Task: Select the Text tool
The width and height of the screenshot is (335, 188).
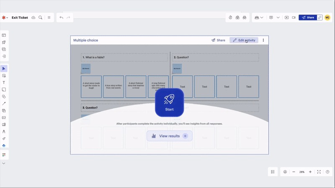Action: (x=4, y=83)
